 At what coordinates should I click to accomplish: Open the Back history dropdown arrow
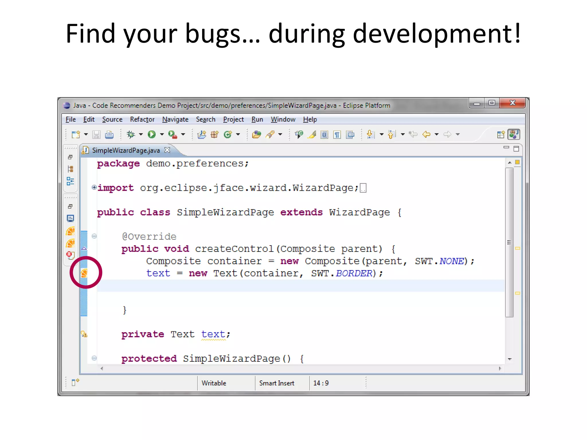437,134
